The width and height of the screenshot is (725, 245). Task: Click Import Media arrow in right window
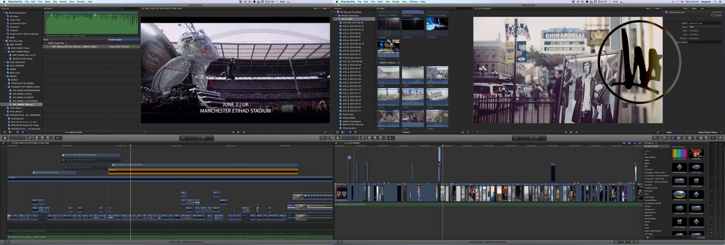pyautogui.click(x=338, y=138)
